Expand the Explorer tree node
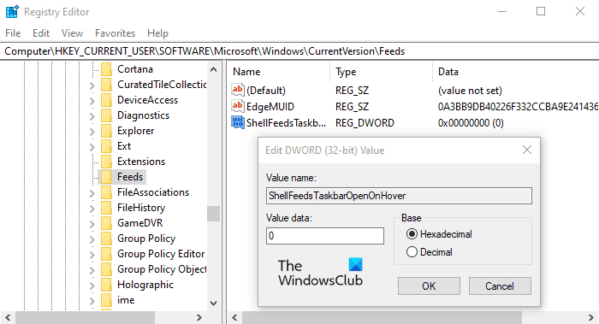Viewport: 599px width, 324px height. click(92, 132)
